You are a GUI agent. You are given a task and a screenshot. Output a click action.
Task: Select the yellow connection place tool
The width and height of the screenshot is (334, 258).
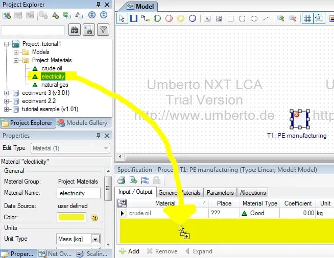pyautogui.click(x=181, y=18)
